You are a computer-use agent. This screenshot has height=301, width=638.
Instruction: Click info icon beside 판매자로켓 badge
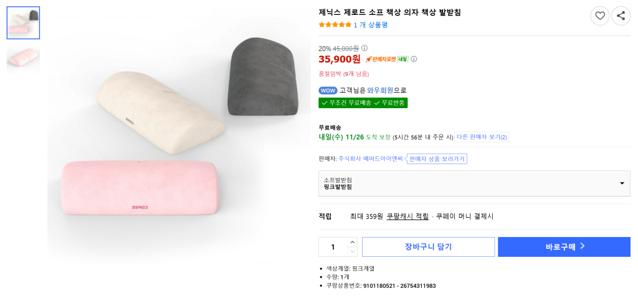tap(414, 59)
